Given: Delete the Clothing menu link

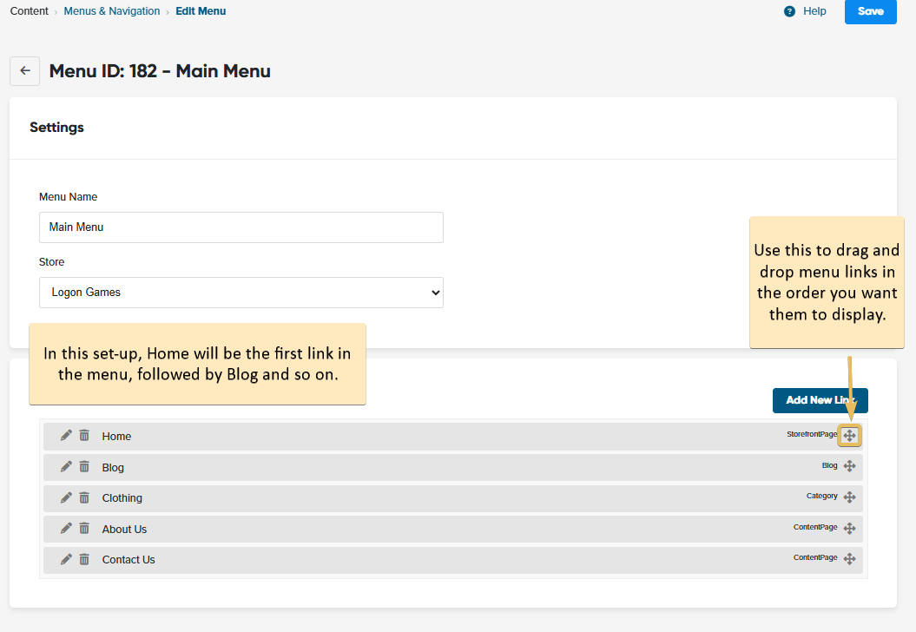Looking at the screenshot, I should click(x=84, y=497).
